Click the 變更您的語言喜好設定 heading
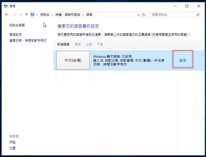 point(78,26)
